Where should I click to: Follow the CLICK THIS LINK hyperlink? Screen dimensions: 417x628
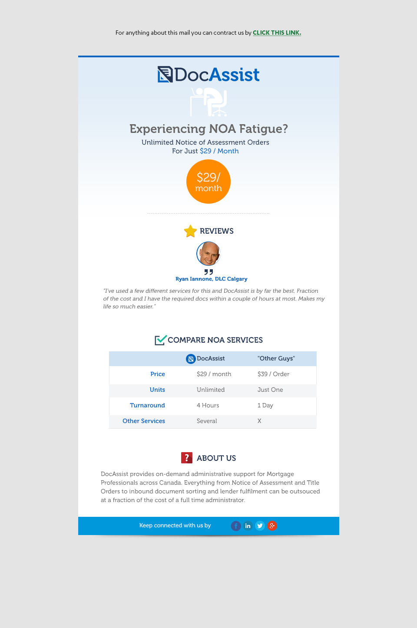click(277, 33)
